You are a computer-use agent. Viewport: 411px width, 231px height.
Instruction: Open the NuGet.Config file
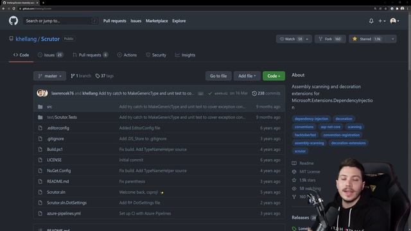tap(58, 171)
